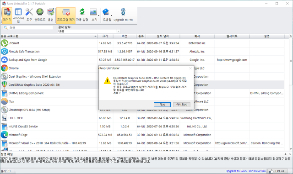Click Samsung Electronics Co. company cell
This screenshot has width=293, height=174.
(x=197, y=118)
